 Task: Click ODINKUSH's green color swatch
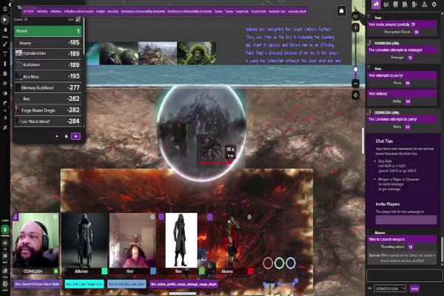pyautogui.click(x=55, y=272)
